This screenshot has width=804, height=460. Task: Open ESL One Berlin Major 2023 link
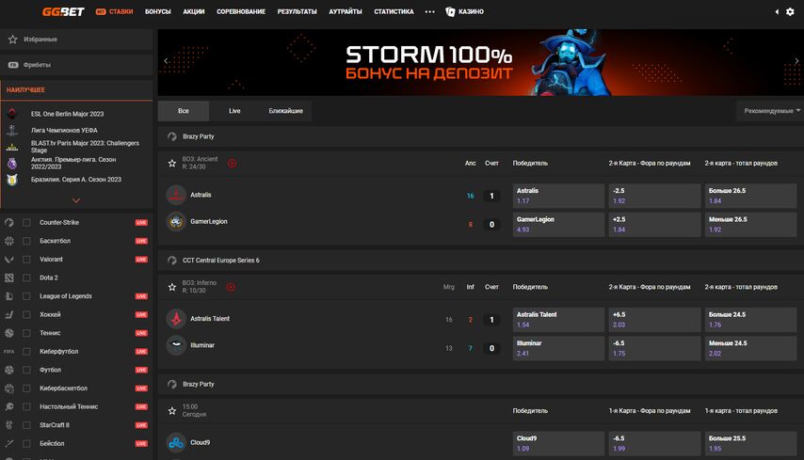(x=67, y=114)
